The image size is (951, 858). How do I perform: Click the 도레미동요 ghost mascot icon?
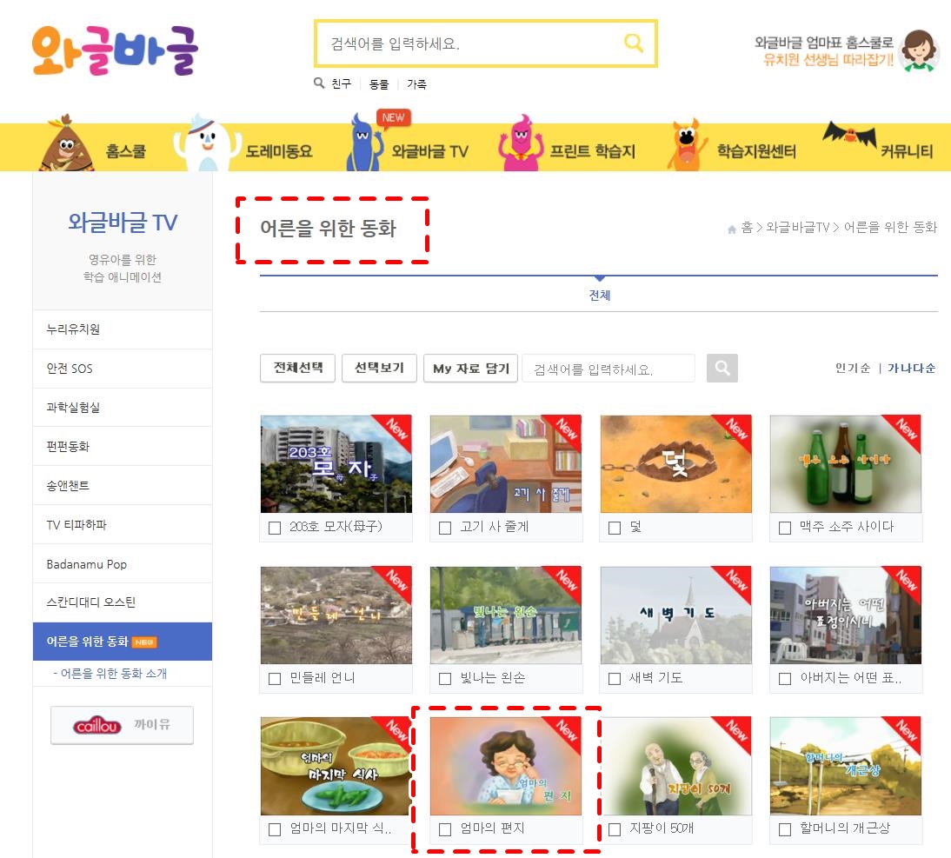(207, 143)
